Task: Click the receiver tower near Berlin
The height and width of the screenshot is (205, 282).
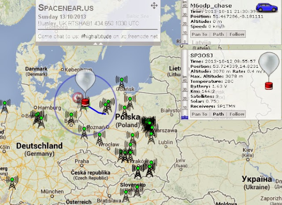Action: click(x=71, y=118)
